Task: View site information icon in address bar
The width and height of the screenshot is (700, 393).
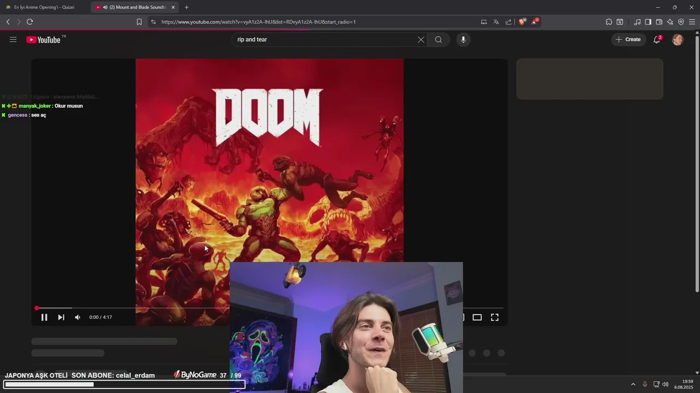Action: [153, 22]
